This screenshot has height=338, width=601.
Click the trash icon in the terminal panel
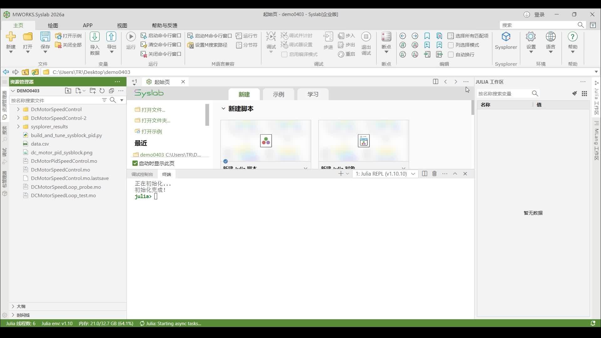(x=434, y=174)
